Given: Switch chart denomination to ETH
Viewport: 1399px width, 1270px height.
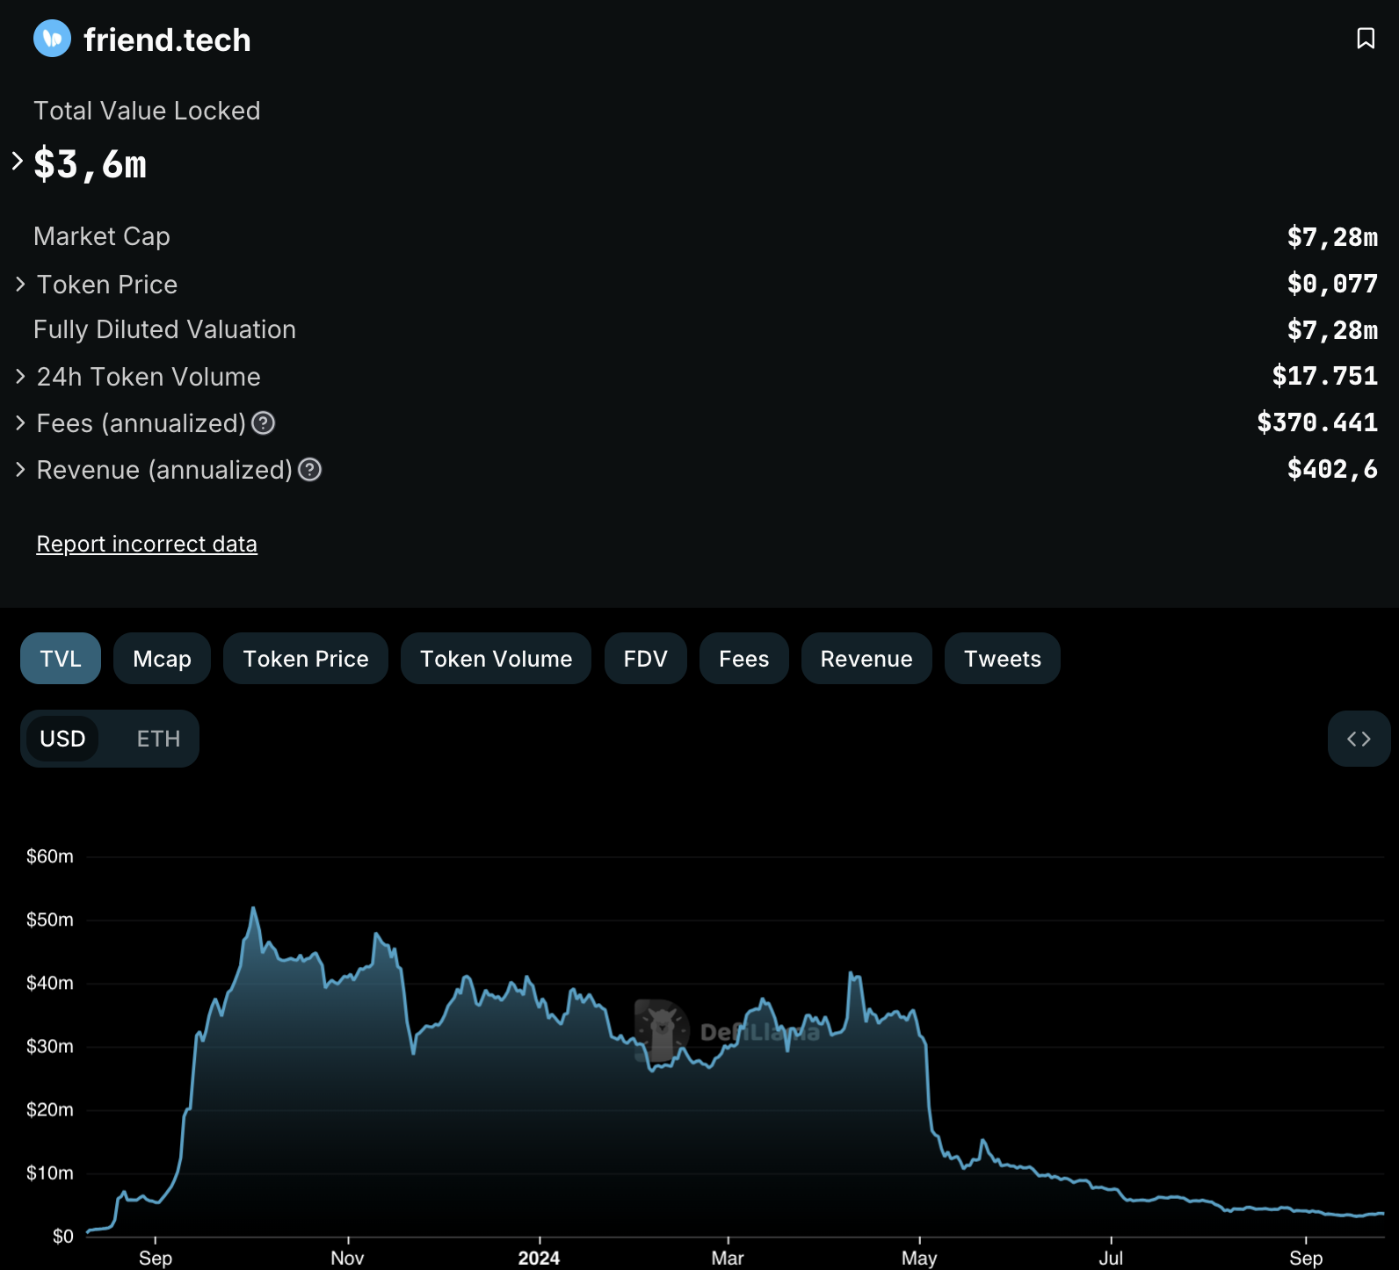Looking at the screenshot, I should click(158, 739).
